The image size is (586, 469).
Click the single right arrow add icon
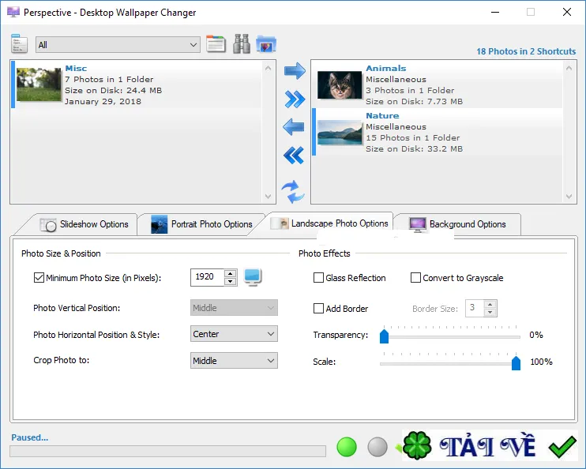coord(295,70)
